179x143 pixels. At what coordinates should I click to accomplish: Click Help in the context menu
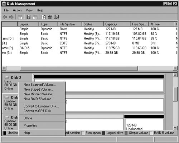pos(42,133)
